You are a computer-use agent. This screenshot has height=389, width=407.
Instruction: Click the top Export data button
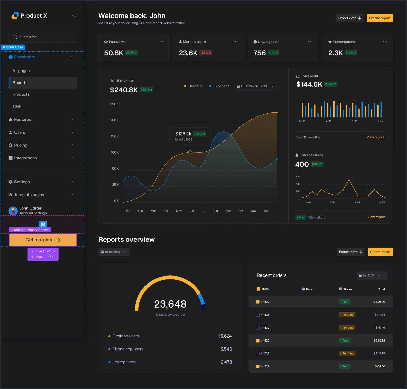click(x=349, y=18)
